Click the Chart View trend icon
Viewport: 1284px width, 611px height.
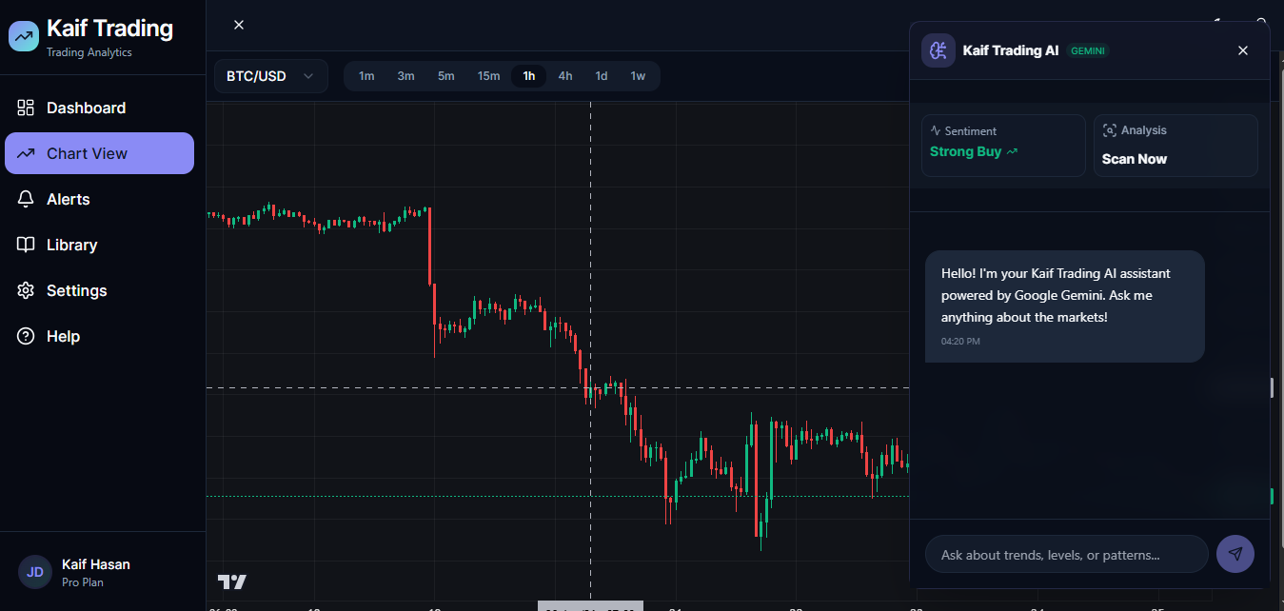(x=26, y=153)
